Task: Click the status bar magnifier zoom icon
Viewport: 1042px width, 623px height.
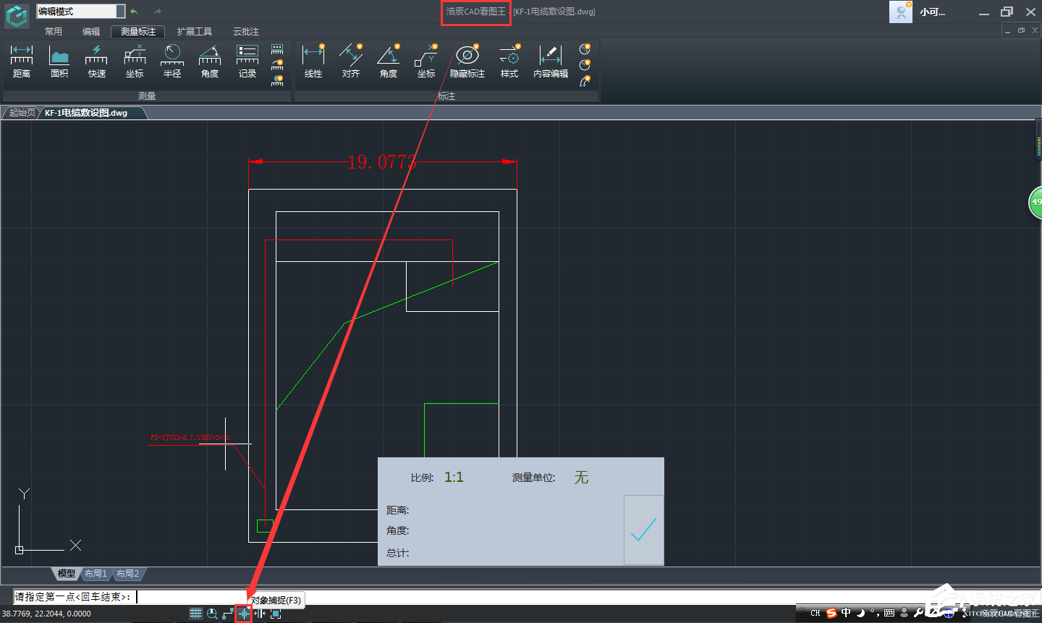Action: click(212, 614)
